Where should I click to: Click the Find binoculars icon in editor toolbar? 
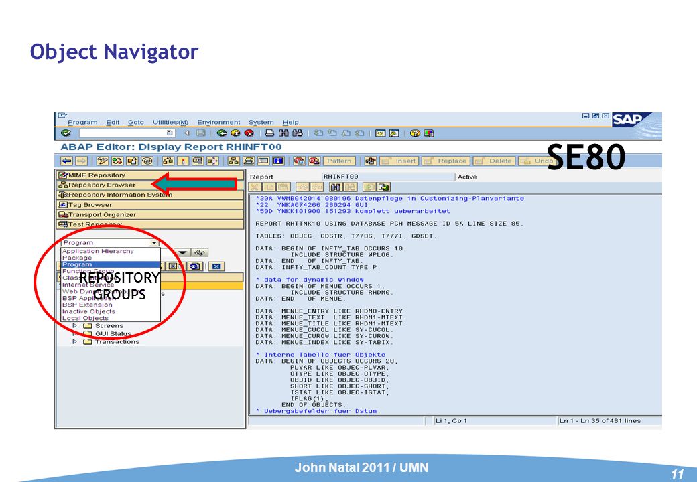click(x=336, y=187)
